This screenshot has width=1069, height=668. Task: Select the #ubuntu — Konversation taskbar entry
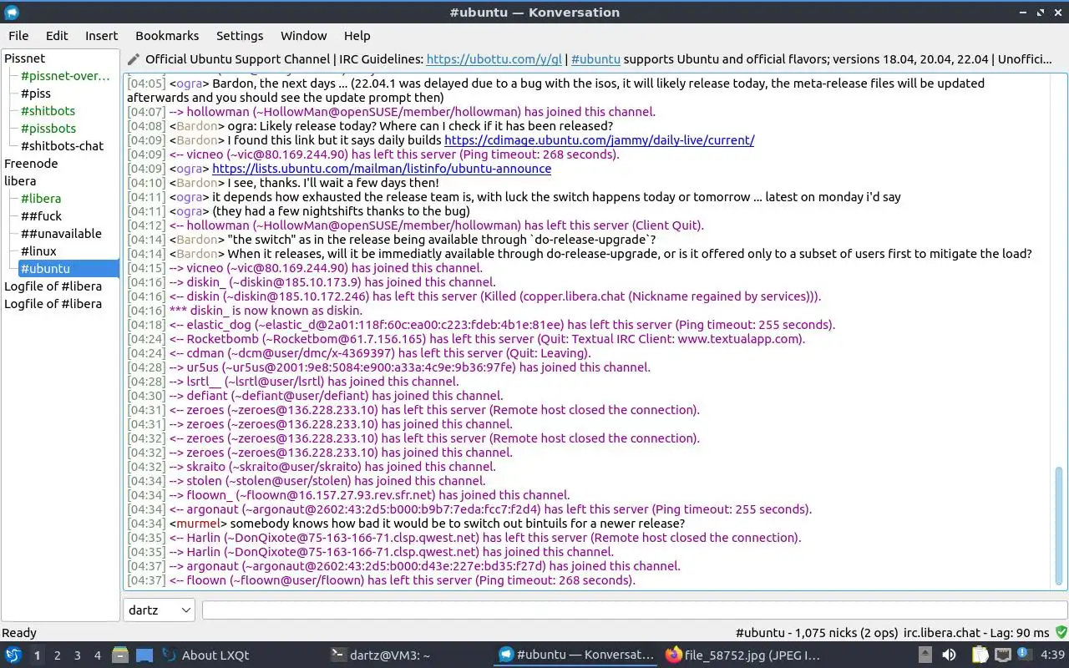(x=575, y=655)
